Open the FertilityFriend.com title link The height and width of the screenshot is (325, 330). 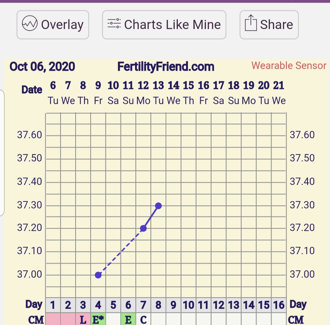click(x=166, y=67)
